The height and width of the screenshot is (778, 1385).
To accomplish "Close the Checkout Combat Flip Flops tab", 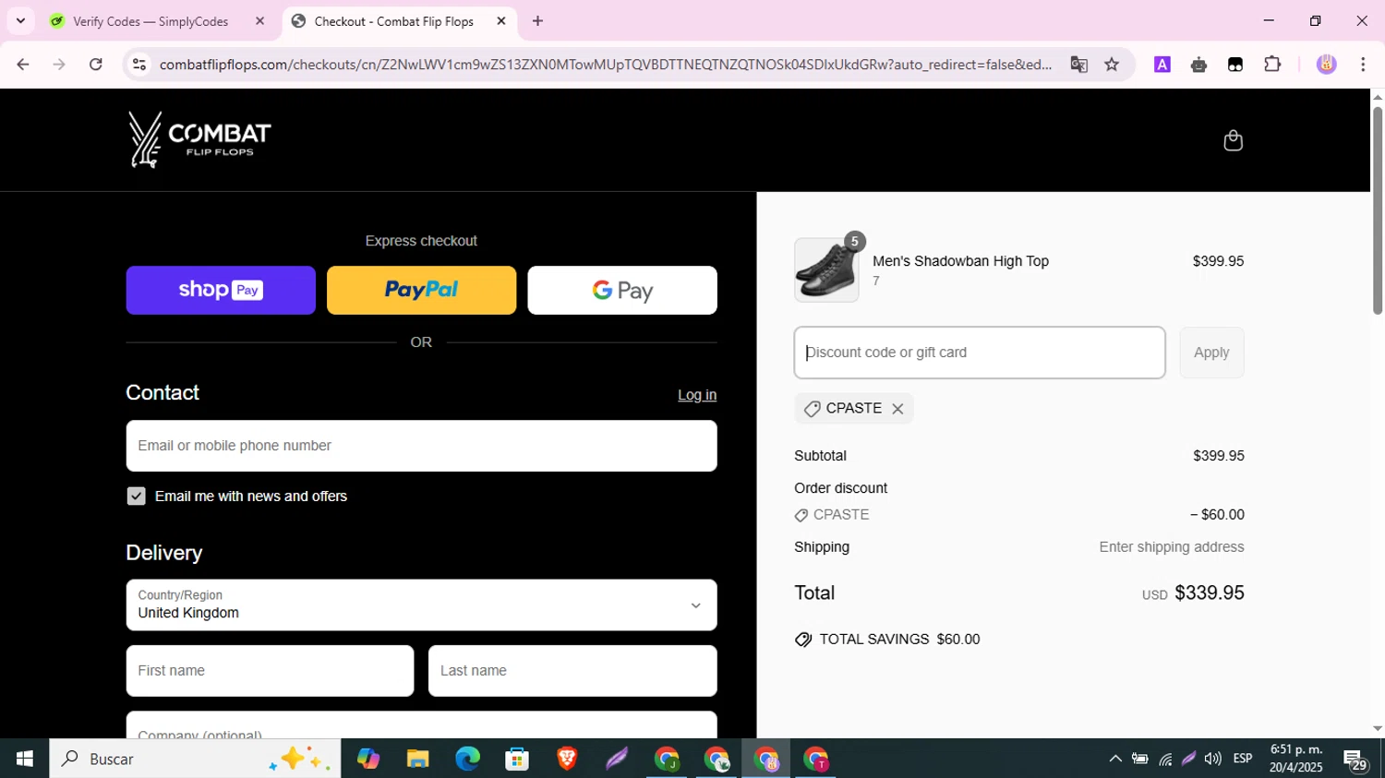I will click(501, 21).
